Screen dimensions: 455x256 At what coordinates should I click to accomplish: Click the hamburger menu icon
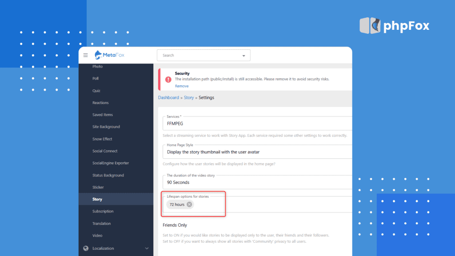[86, 56]
